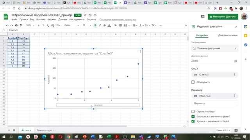Format the selection as currency
The height and width of the screenshot is (140, 250).
(x=39, y=25)
